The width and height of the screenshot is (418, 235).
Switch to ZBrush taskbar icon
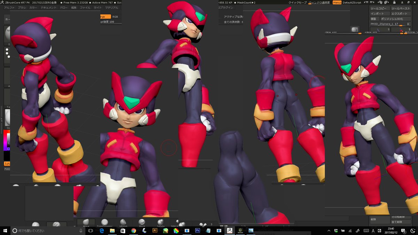click(230, 230)
